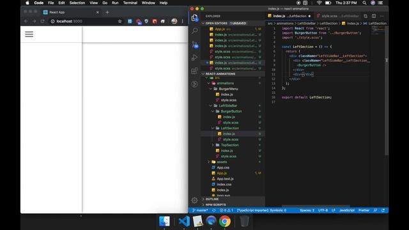Select the React App tab in Chrome
This screenshot has width=409, height=230.
[70, 12]
